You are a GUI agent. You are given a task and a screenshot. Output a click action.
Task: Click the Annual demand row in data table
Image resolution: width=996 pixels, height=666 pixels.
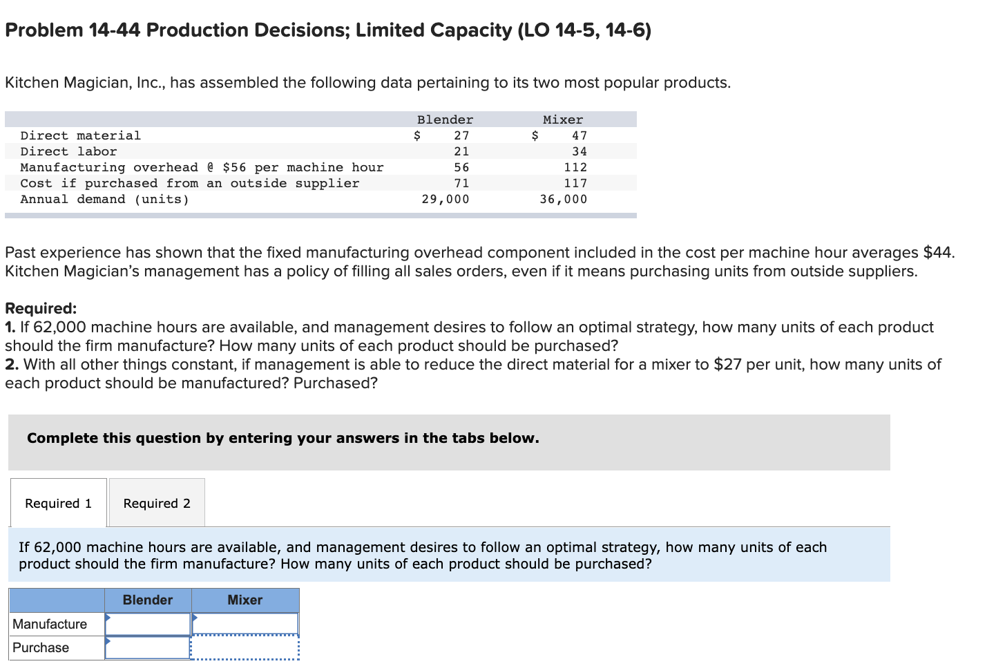(x=105, y=199)
